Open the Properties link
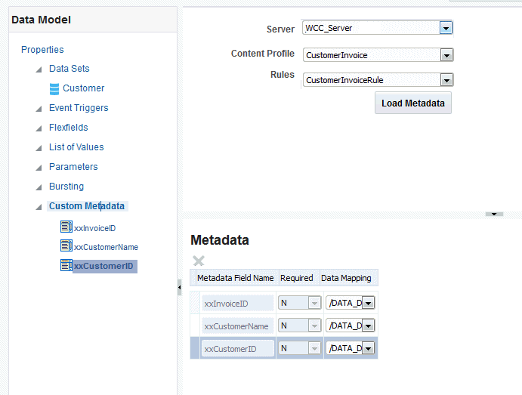This screenshot has height=395, width=522. pyautogui.click(x=42, y=50)
